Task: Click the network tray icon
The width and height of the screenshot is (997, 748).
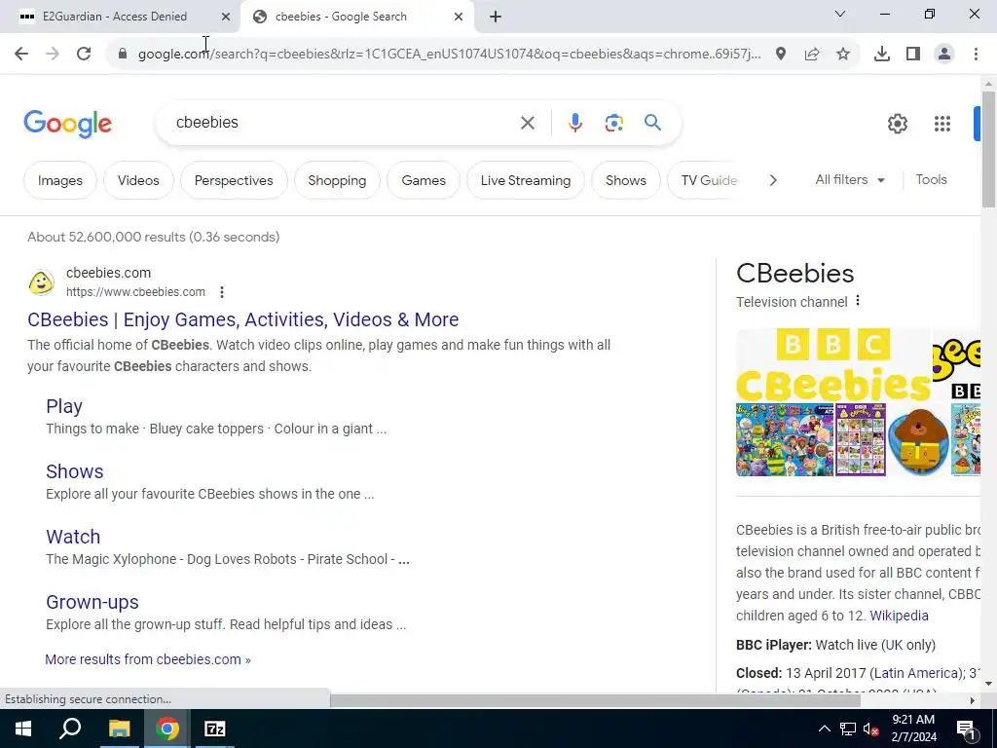Action: click(x=848, y=729)
